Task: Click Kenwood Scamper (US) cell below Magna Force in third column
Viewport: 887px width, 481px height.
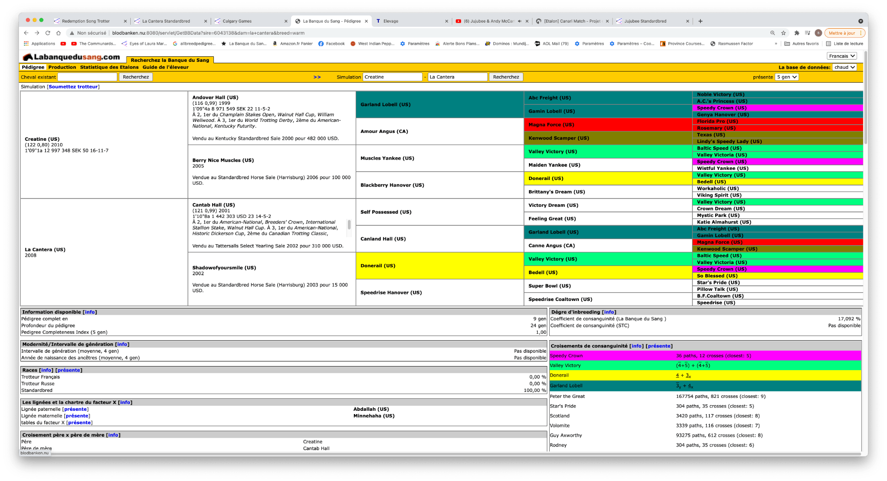Action: 608,138
